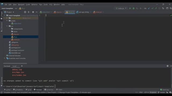Click the Project panel horizontal scrollbar
Screen dimensions: 172x96
tap(15, 63)
